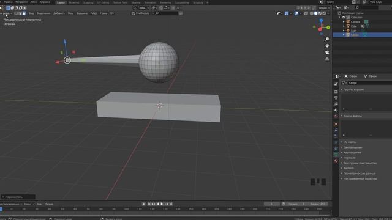This screenshot has width=392, height=220.
Task: Collapse the Группы вершин panel
Action: click(353, 90)
